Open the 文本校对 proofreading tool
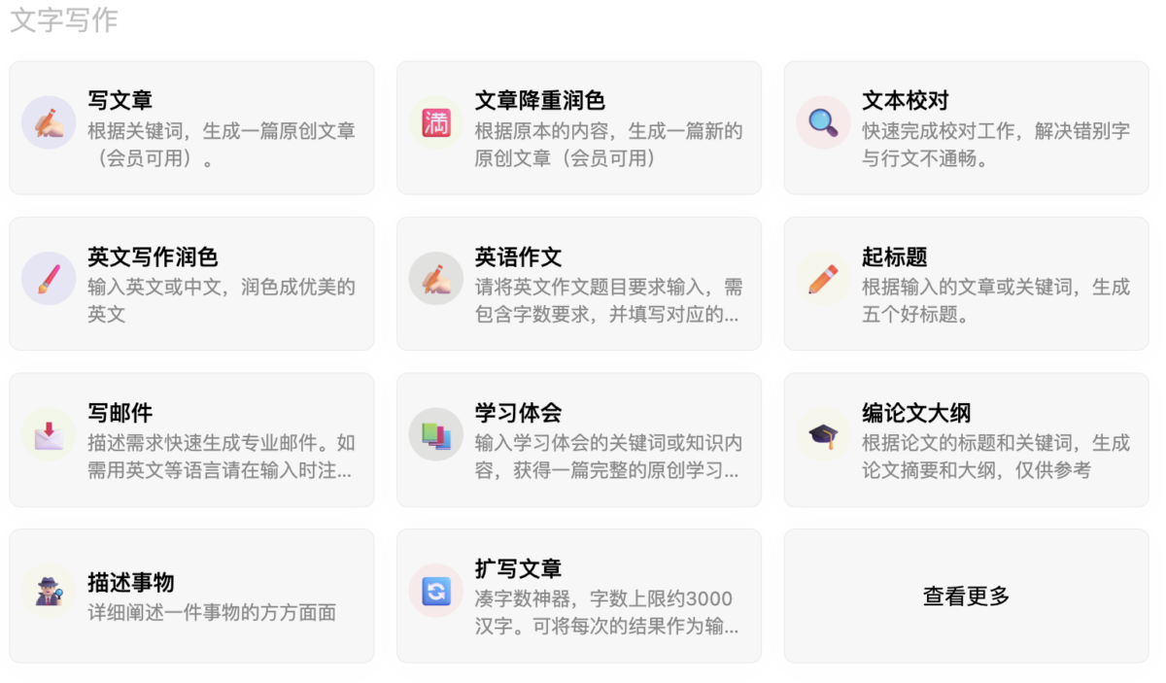Screen dimensions: 1166x683 pos(965,126)
